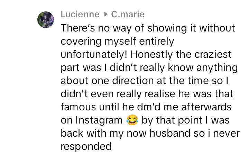Click the text "didn't really know anything"
This screenshot has height=155, width=249.
174,68
